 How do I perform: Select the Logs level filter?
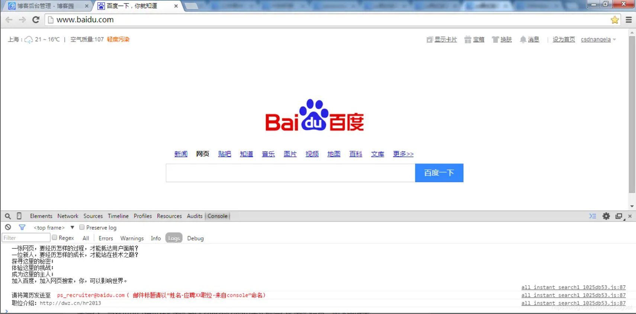pos(174,238)
